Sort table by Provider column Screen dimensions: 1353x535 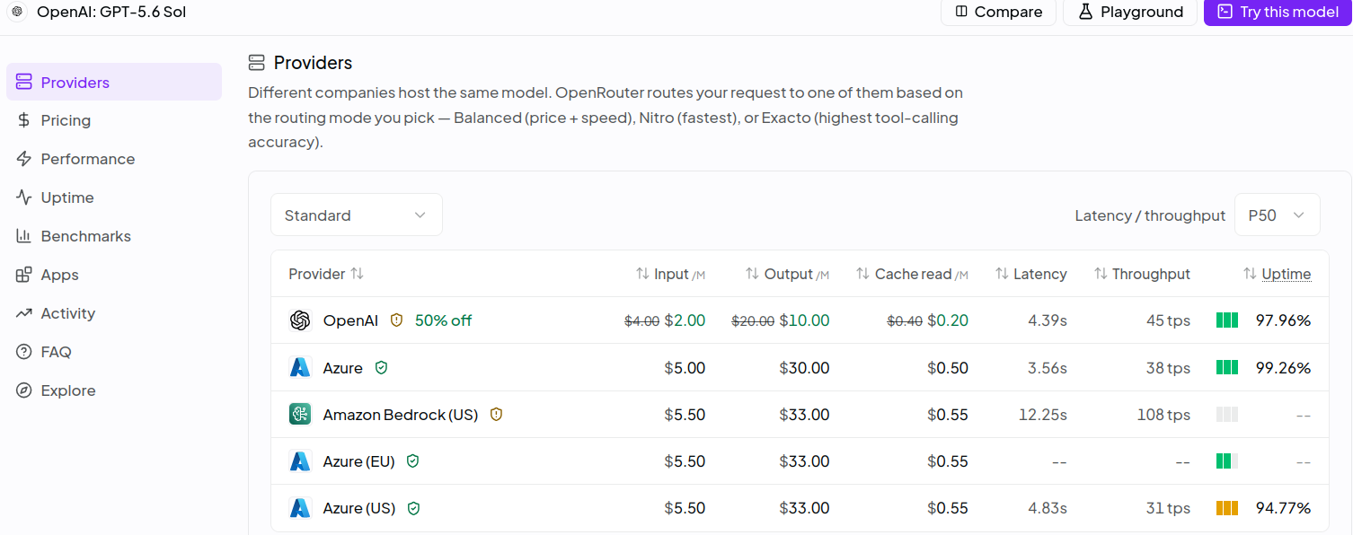[325, 274]
